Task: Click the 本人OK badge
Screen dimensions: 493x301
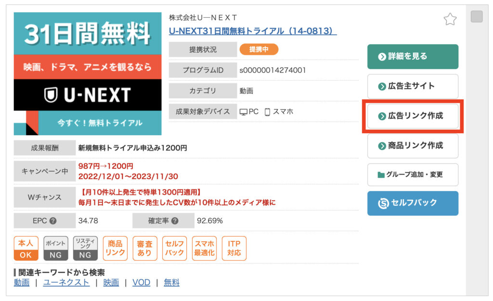Action: [26, 248]
